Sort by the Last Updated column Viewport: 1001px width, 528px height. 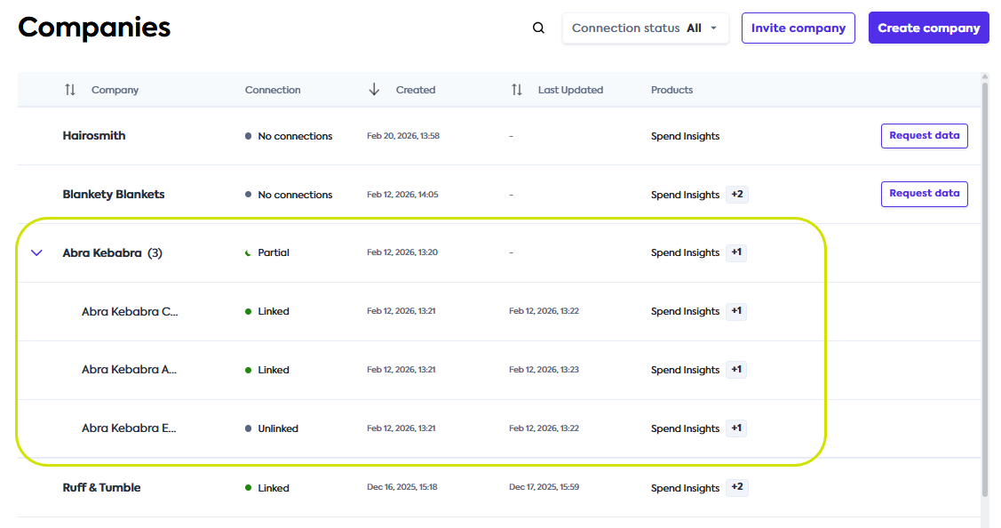click(516, 90)
